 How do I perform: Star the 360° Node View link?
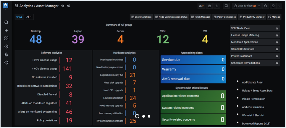click(x=277, y=28)
